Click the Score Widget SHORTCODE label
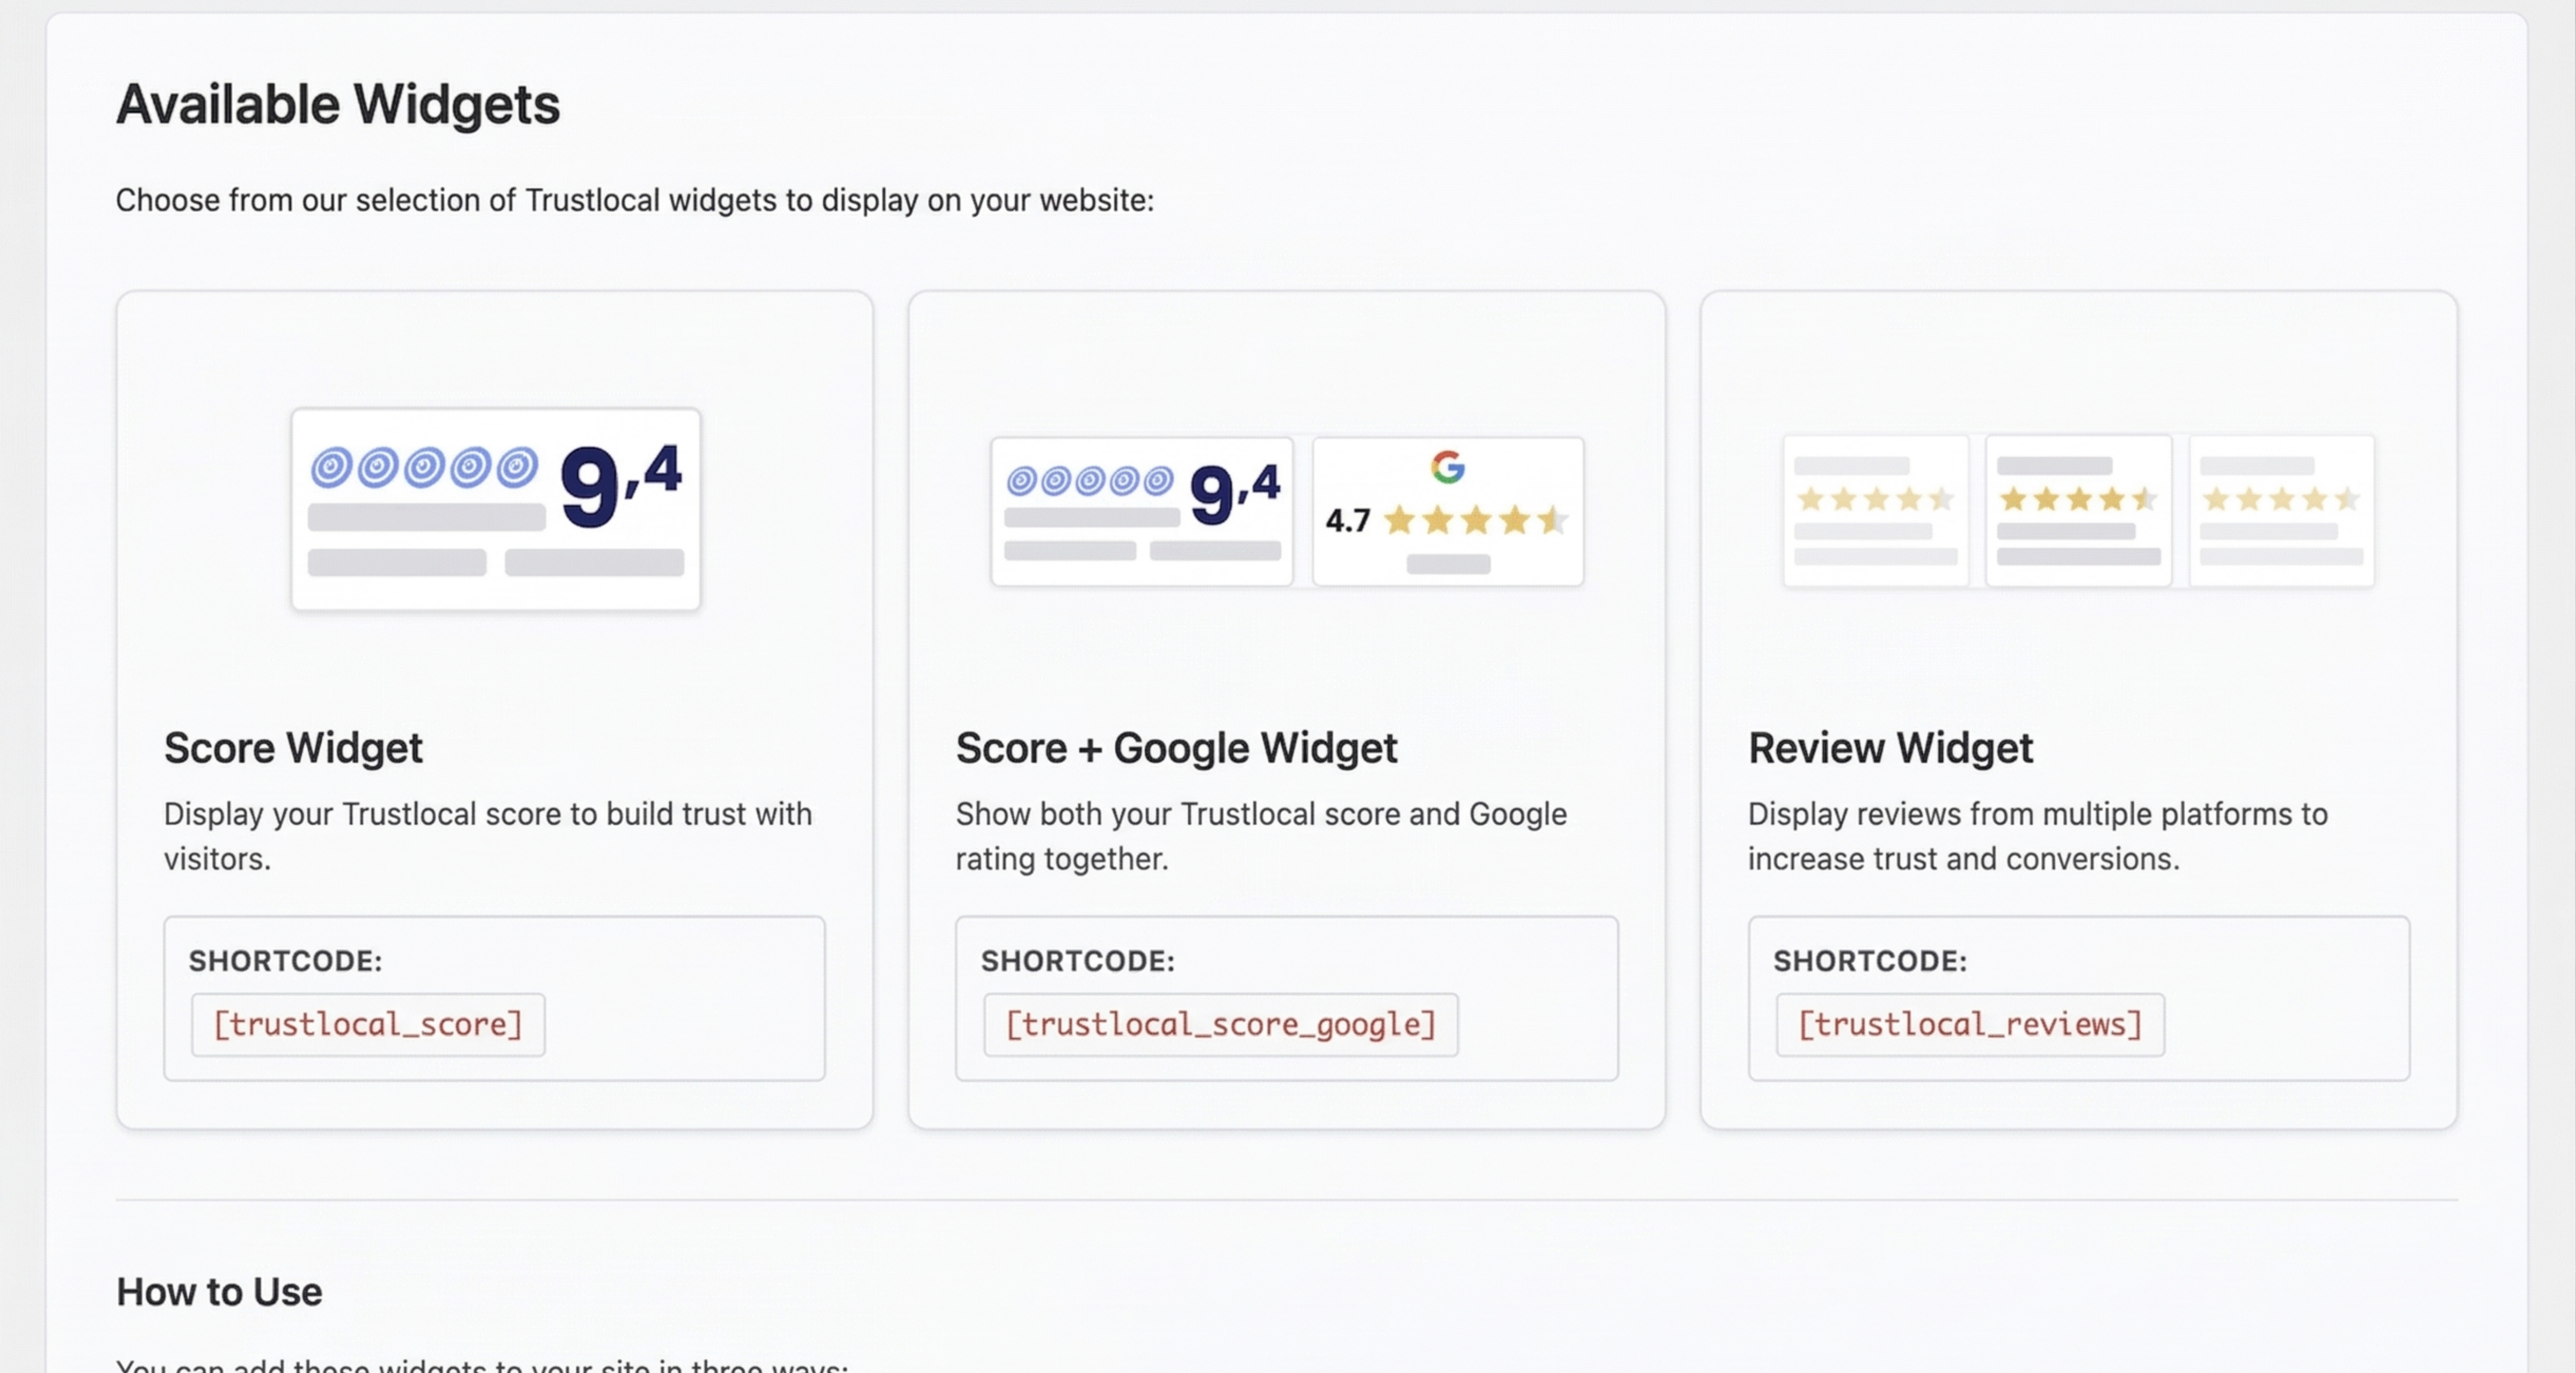This screenshot has width=2576, height=1373. [286, 961]
